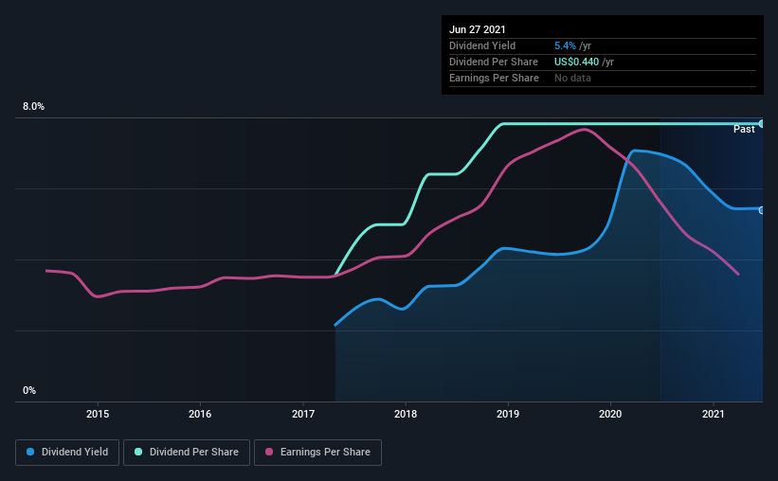
Task: Click the Dividend Per Share endpoint marker
Action: (762, 123)
